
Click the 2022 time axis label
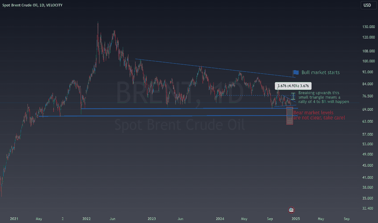click(x=86, y=219)
